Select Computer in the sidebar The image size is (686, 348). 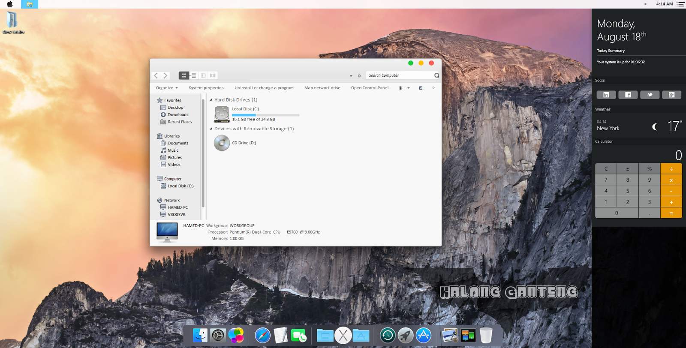click(169, 179)
